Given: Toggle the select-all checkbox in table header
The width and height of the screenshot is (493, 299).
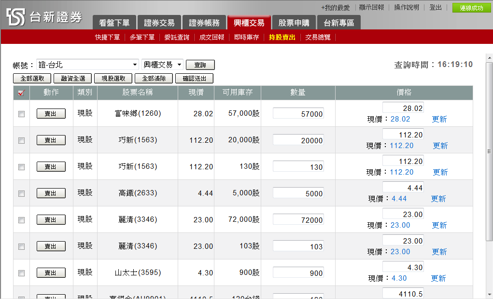Looking at the screenshot, I should pyautogui.click(x=21, y=93).
